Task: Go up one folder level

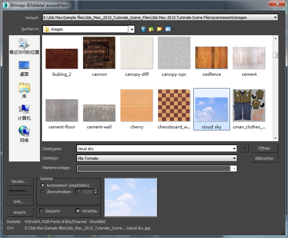Action: (151, 29)
